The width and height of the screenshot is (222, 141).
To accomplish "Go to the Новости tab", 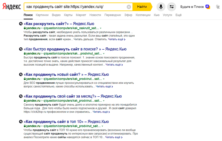I will tap(95, 15).
